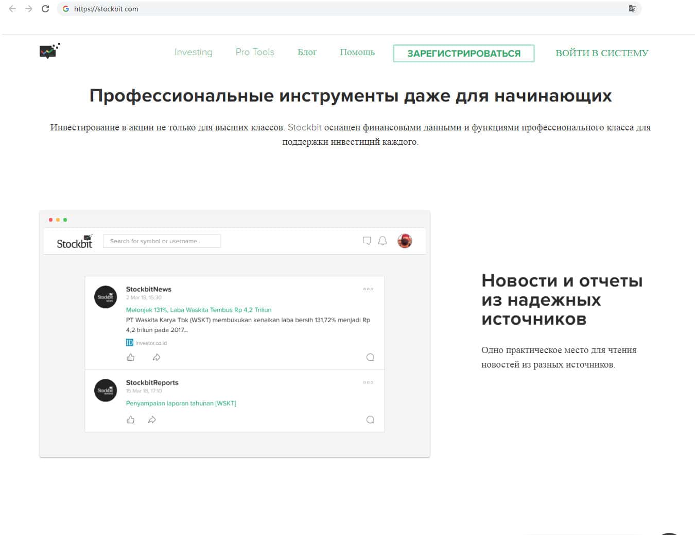Click the ВОЙТИ В СИСТЕМУ link
This screenshot has height=535, width=695.
click(x=602, y=53)
